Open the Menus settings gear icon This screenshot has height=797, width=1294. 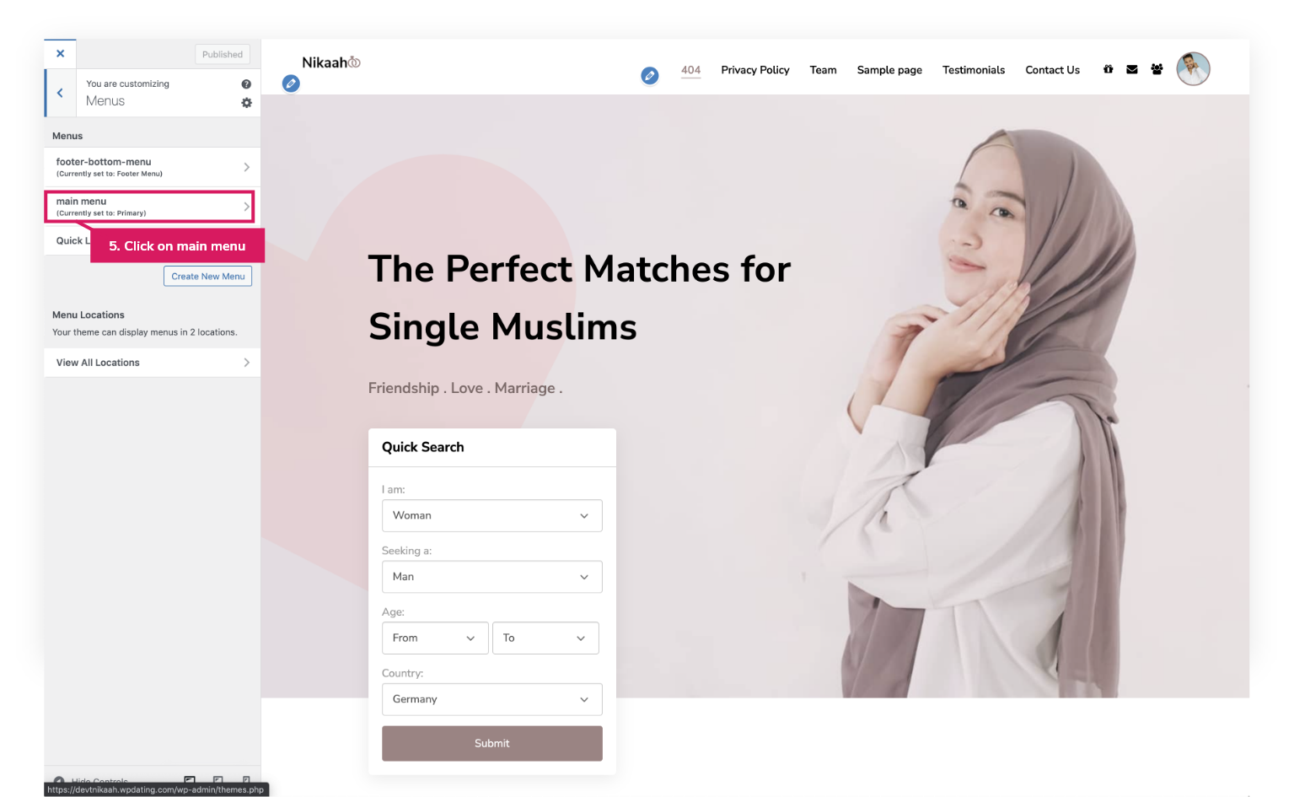[x=246, y=103]
